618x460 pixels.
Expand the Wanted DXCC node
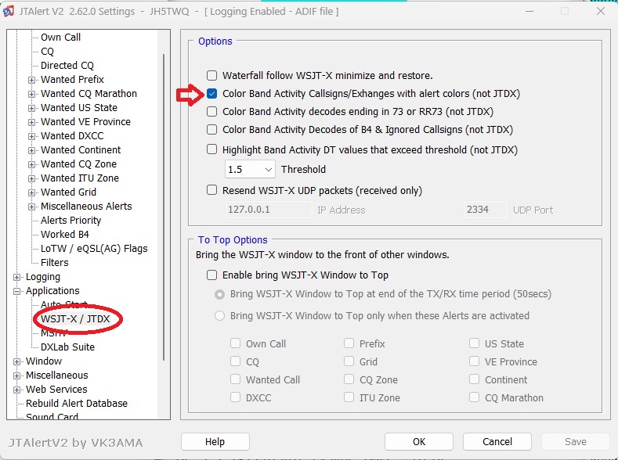pyautogui.click(x=31, y=136)
